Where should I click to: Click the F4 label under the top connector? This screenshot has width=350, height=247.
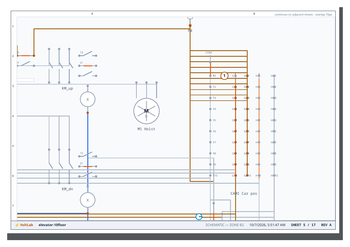point(190,31)
